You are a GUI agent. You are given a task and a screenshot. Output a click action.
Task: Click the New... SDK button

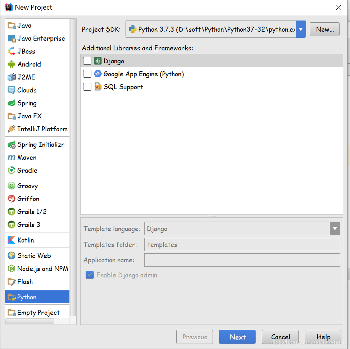[324, 30]
